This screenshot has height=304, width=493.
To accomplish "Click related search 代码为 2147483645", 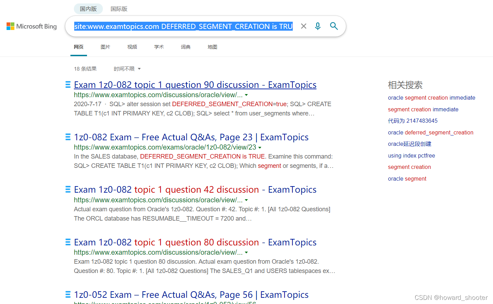I will pos(413,121).
